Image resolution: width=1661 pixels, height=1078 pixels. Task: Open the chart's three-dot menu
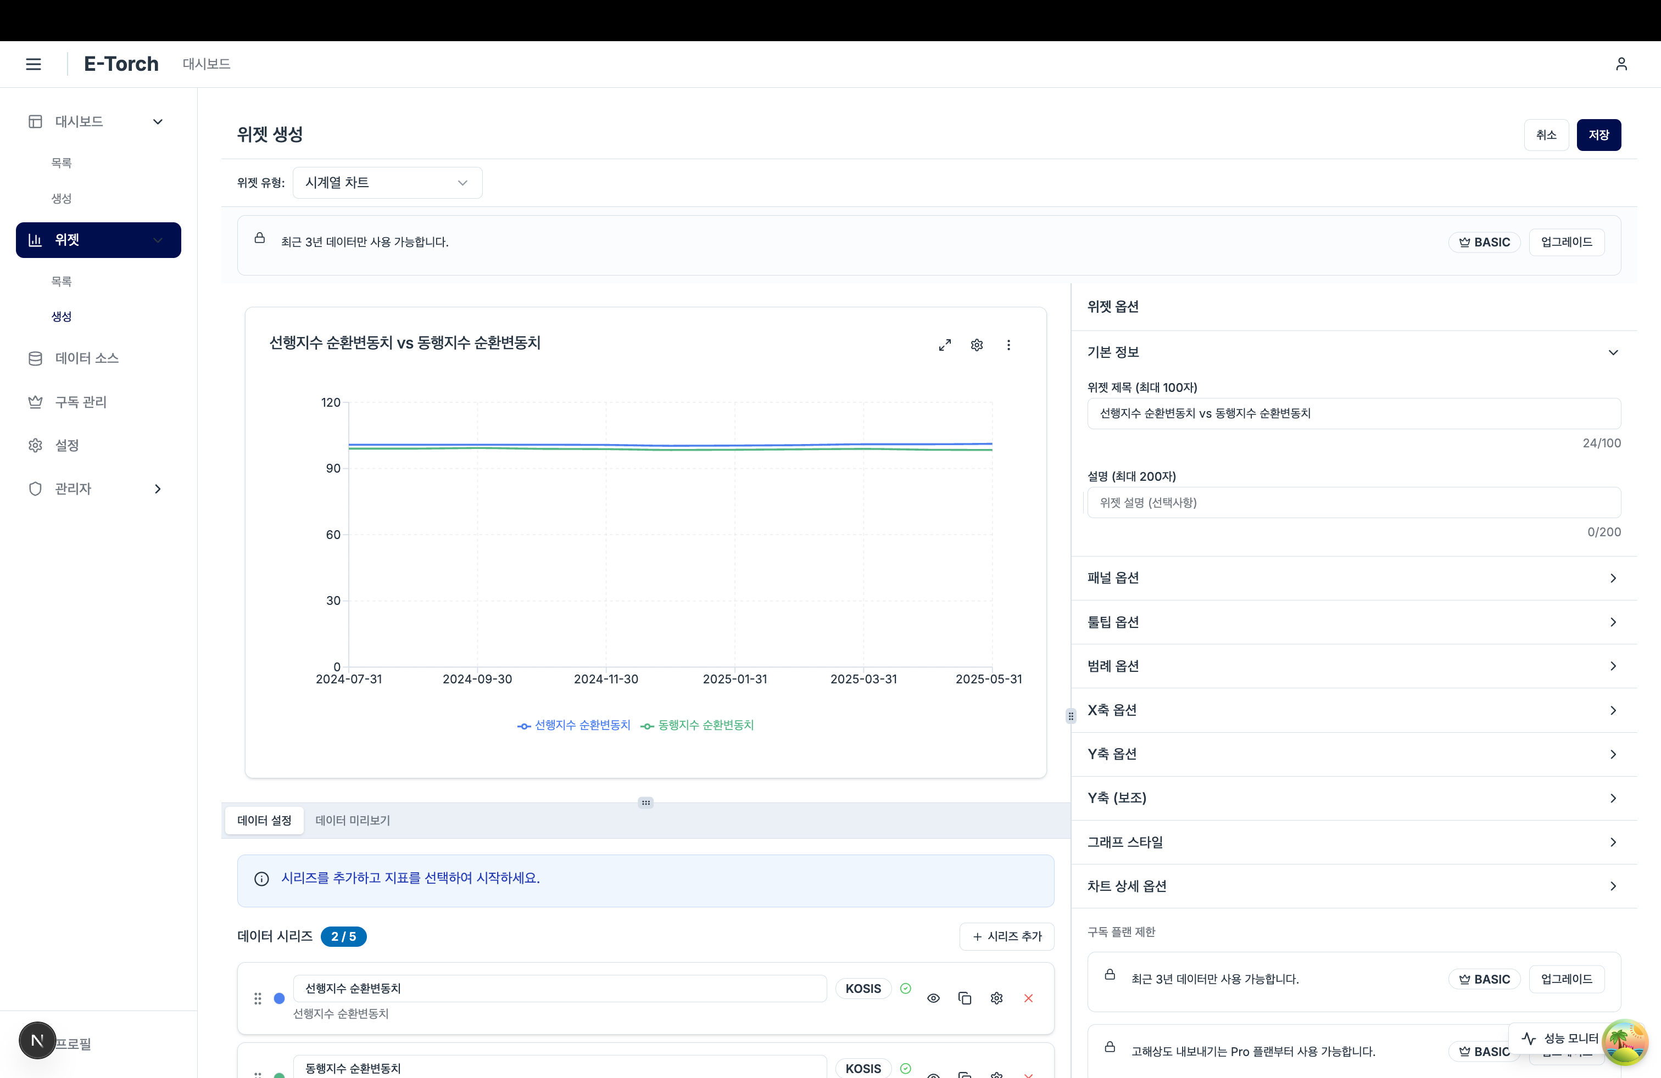[x=1008, y=345]
